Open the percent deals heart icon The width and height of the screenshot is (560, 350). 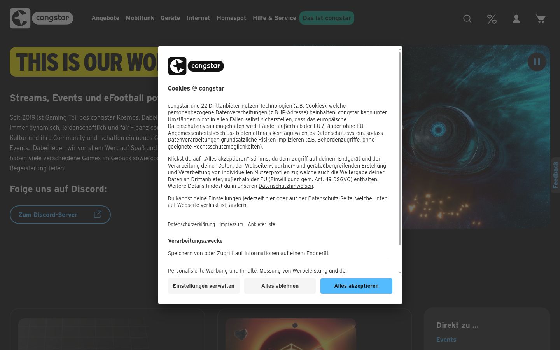492,19
